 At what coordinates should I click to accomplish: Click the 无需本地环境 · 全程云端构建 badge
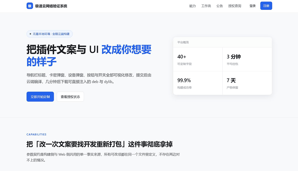[49, 34]
